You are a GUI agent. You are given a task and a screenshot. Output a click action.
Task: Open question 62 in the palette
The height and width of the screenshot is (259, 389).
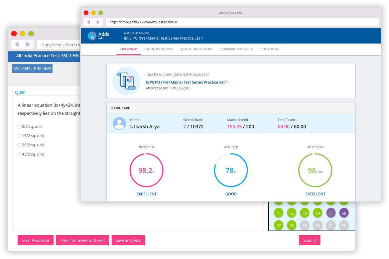coord(292,213)
